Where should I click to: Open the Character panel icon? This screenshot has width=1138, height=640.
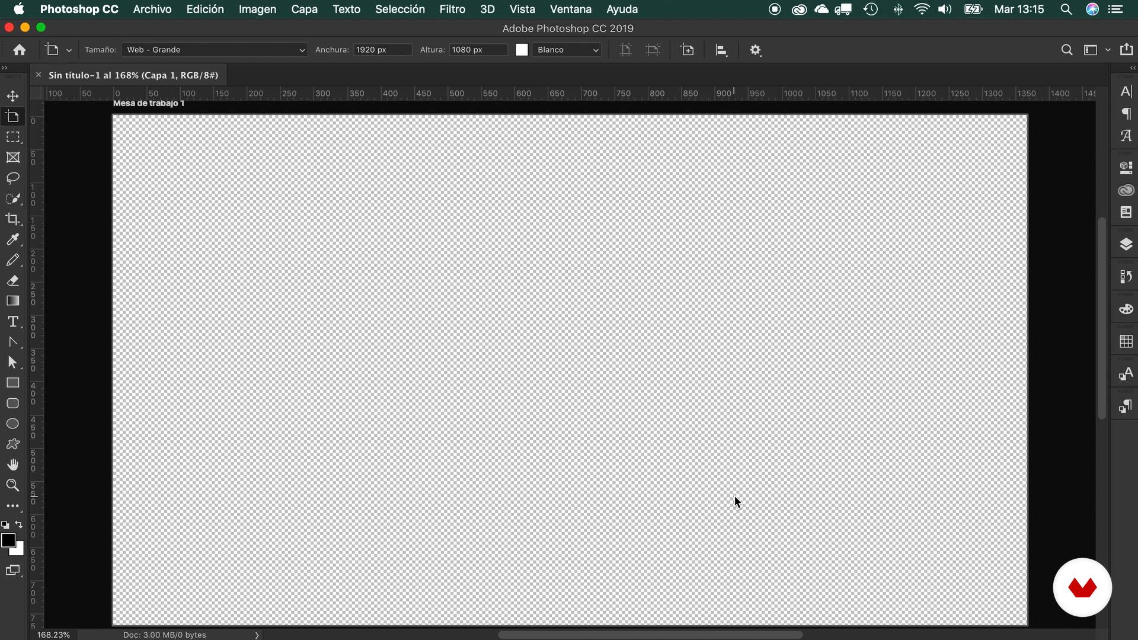pos(1126,91)
